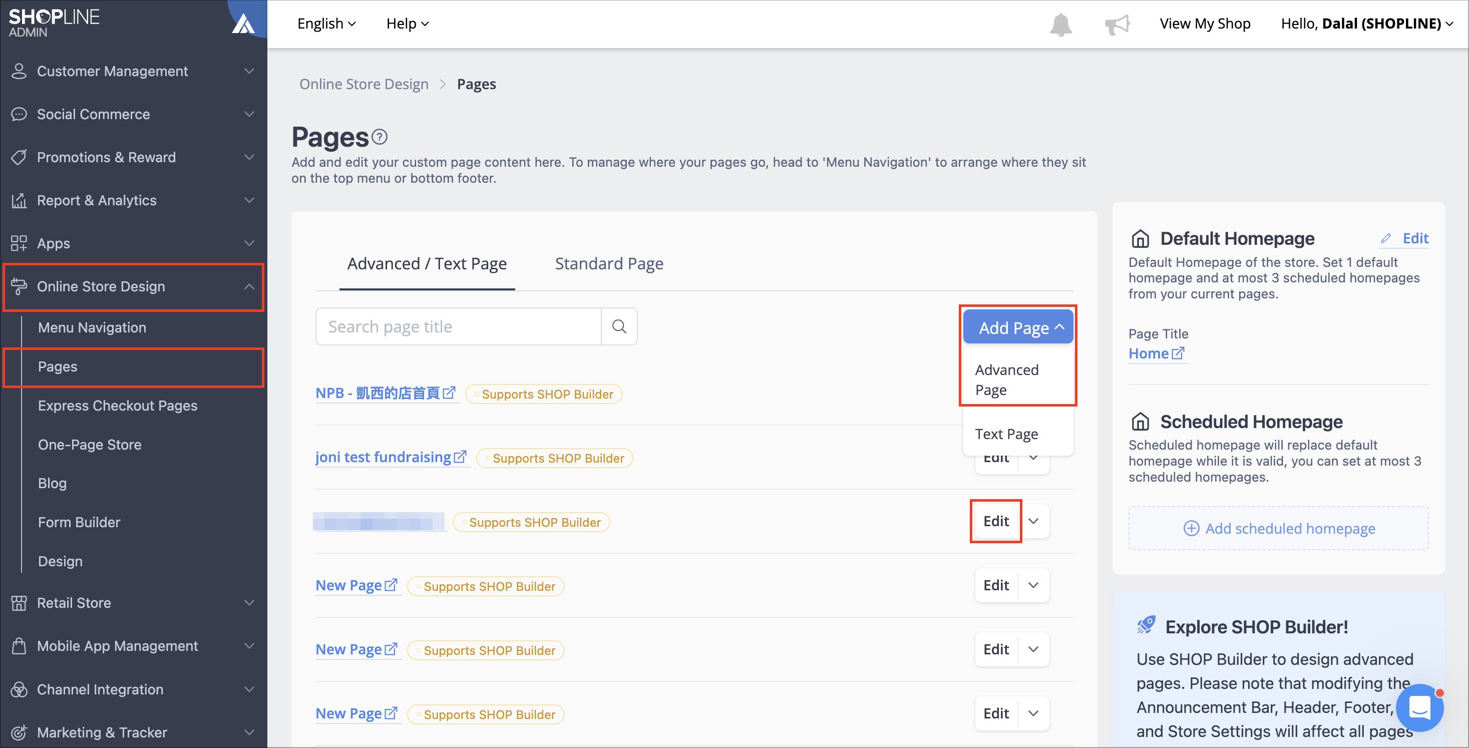Open the Blog sidebar item
Viewport: 1469px width, 748px height.
52,483
